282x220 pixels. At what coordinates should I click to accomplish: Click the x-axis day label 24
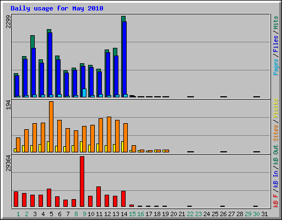pos(207,214)
